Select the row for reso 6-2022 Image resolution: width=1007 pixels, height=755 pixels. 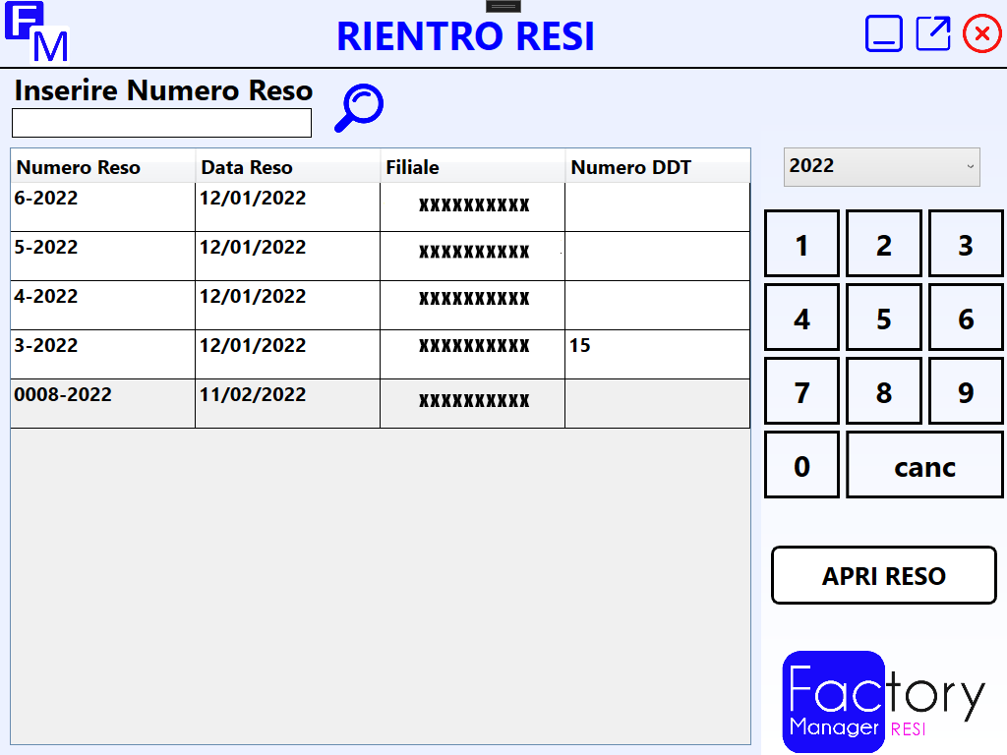102,206
